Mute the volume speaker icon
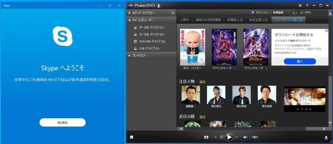 pyautogui.click(x=245, y=138)
